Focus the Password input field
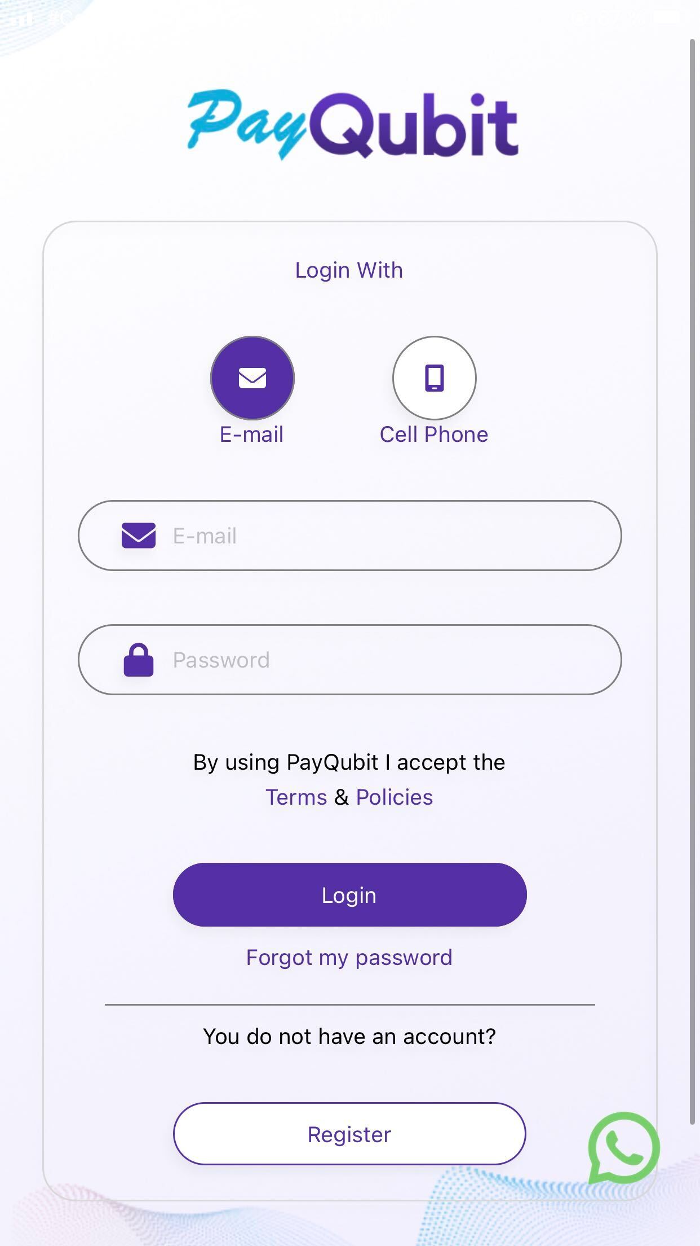Screen dimensions: 700x1246 pos(350,660)
